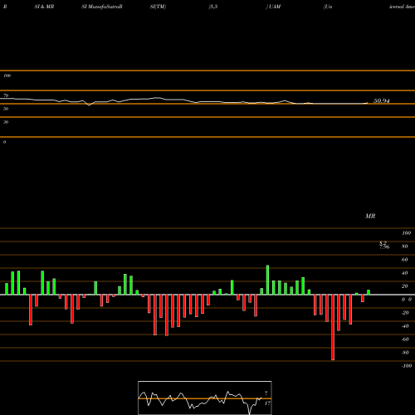Click the RSI axis label 30
This screenshot has height=415, width=415.
[6, 122]
